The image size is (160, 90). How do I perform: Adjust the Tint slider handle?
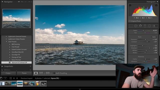click(x=145, y=33)
